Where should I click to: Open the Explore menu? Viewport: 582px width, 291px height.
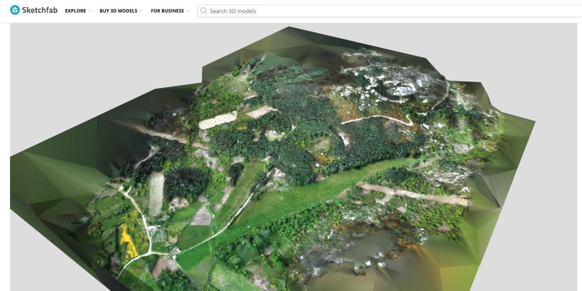75,11
